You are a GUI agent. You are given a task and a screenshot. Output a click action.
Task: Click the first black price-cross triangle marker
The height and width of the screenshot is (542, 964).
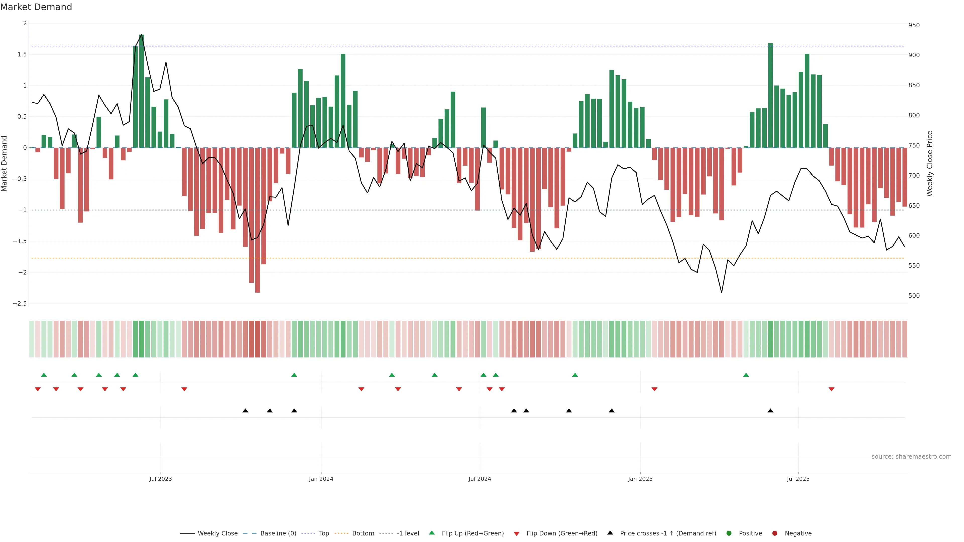point(245,411)
